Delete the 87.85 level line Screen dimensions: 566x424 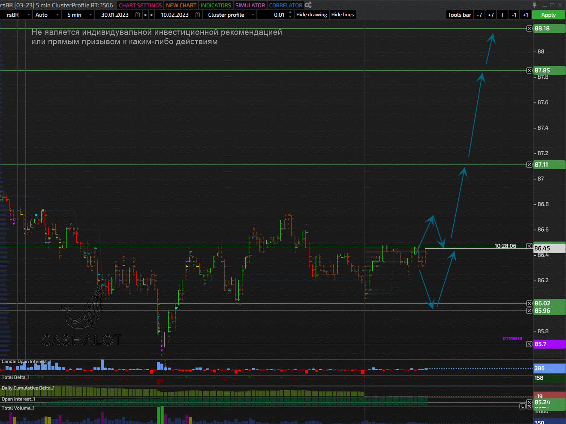click(x=529, y=71)
